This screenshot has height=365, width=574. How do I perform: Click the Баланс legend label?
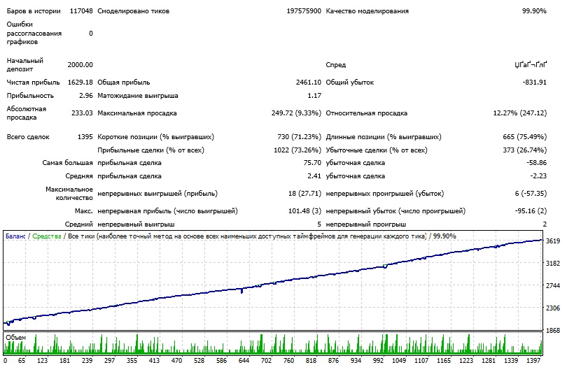click(x=15, y=236)
